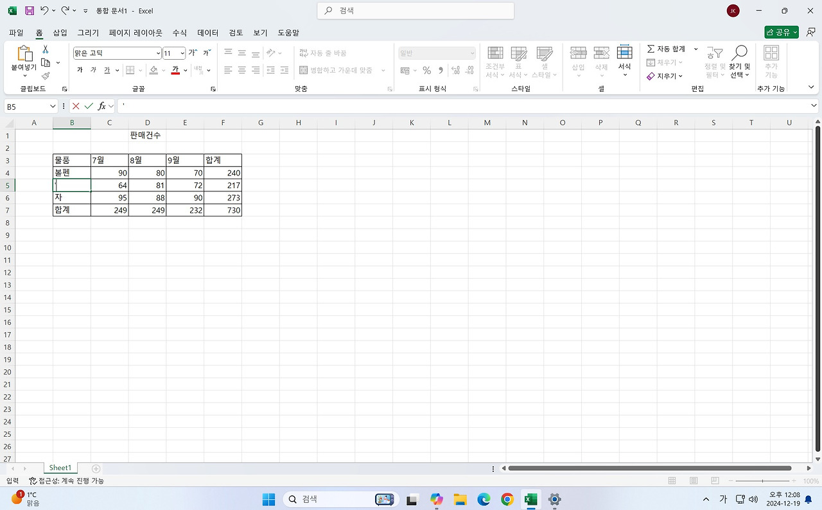Click the Copy icon in clipboard group

[46, 62]
